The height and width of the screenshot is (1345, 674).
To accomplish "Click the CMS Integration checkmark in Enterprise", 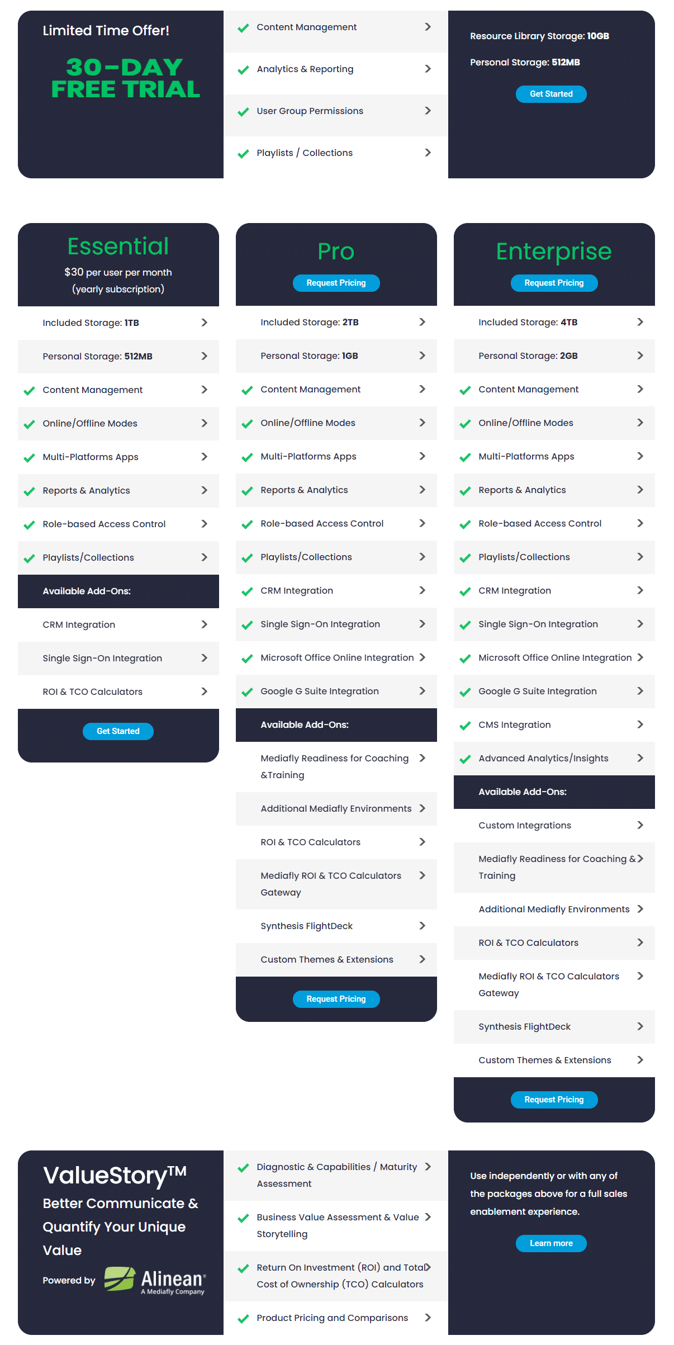I will click(x=465, y=725).
